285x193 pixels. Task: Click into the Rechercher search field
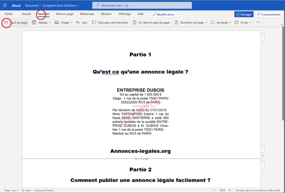point(142,6)
